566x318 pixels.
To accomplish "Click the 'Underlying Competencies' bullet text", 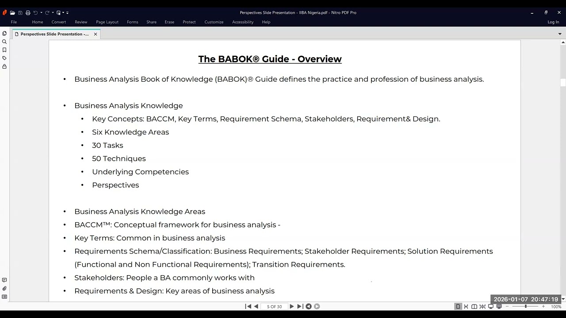I will pyautogui.click(x=140, y=172).
